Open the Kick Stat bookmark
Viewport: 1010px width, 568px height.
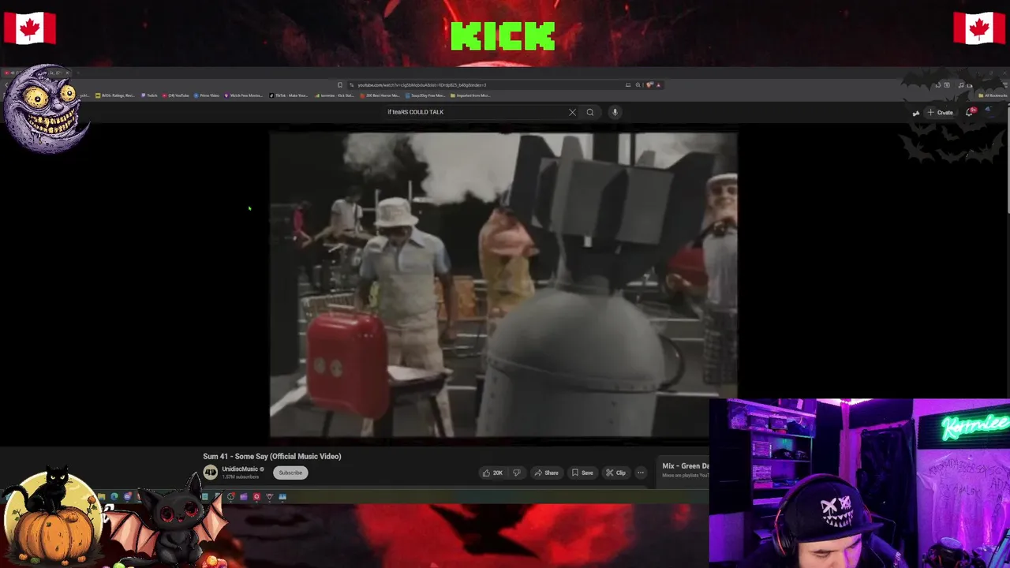[335, 95]
